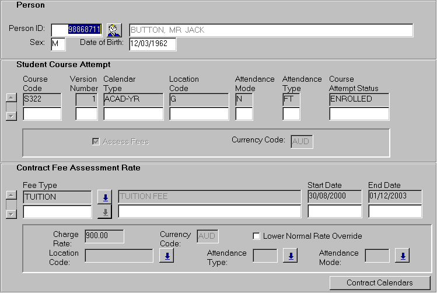Viewport: 437px width, 293px height.
Task: Click the Person ID field
Action: point(76,30)
